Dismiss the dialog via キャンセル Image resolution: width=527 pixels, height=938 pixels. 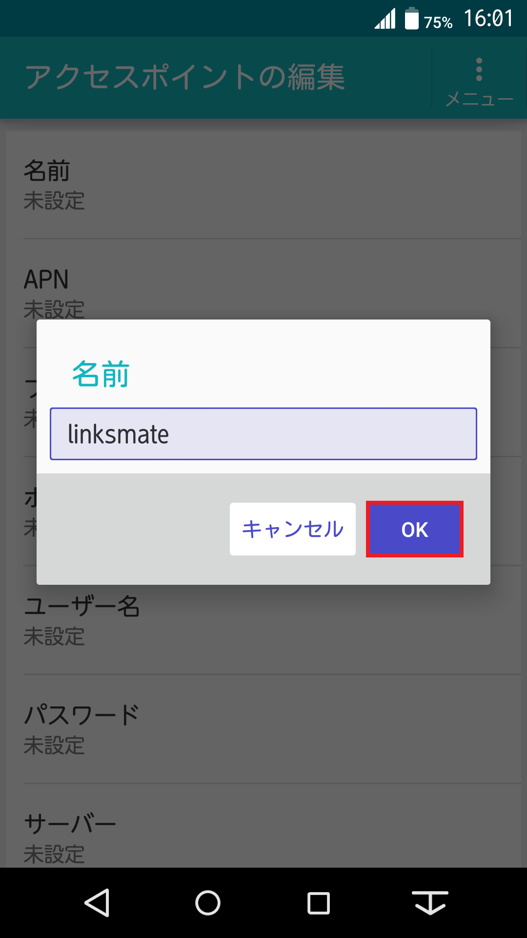tap(292, 528)
